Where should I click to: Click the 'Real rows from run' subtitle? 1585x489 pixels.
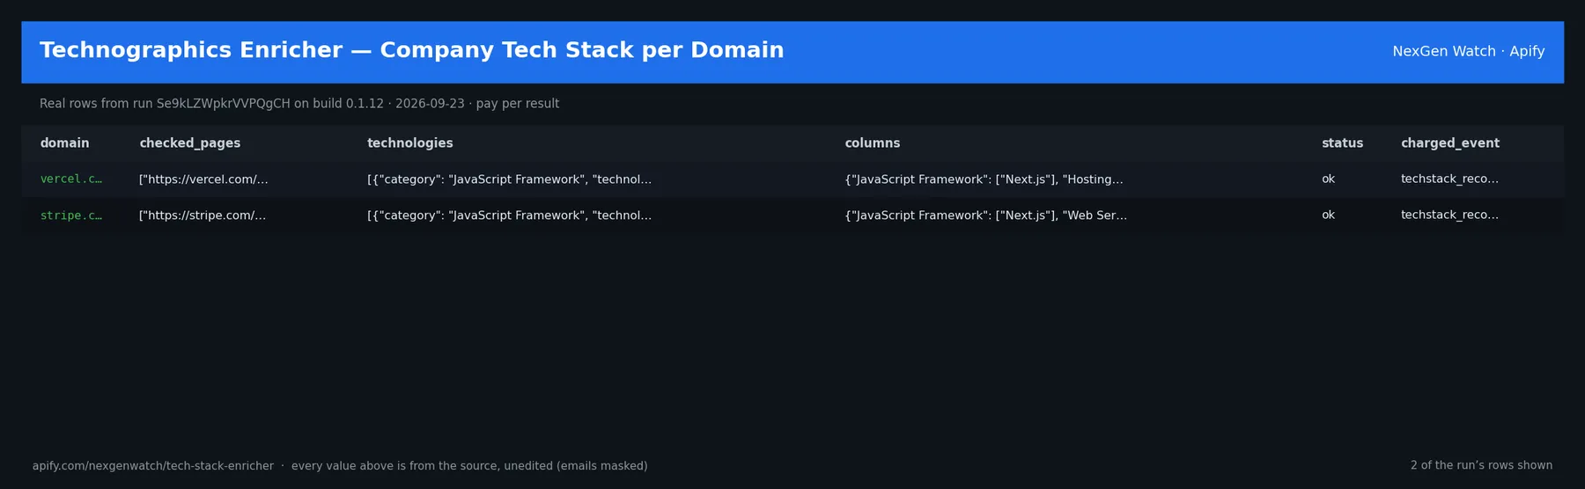pyautogui.click(x=299, y=104)
